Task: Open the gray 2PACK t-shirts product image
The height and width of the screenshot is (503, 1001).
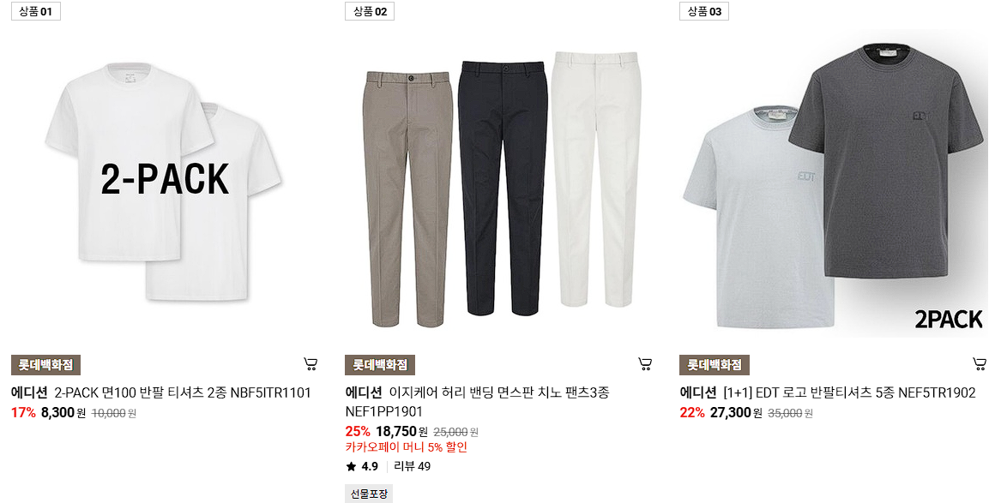Action: [x=834, y=182]
